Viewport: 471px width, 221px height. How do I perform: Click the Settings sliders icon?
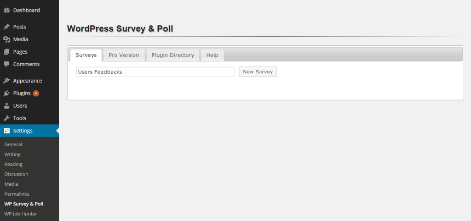[x=6, y=131]
